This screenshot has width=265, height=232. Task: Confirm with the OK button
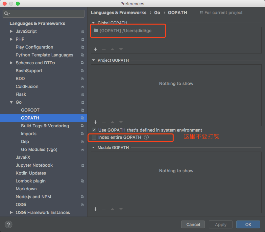tap(248, 224)
